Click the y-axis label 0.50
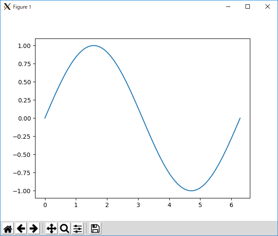This screenshot has width=278, height=236. click(24, 82)
